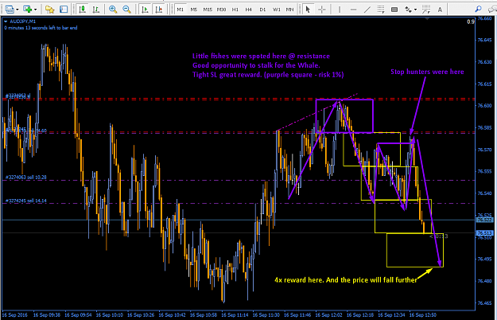
Task: Select the Trendline drawing tool
Action: pos(367,10)
